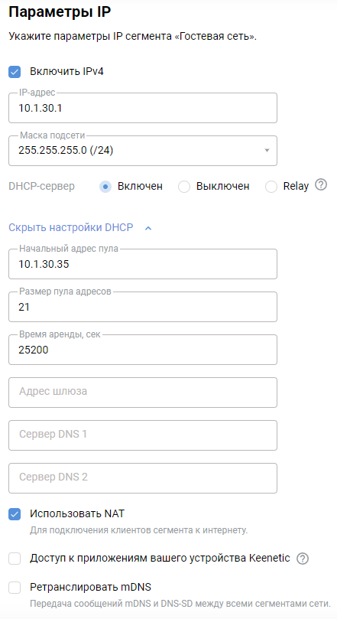Select the Время аренды, сек field
The width and height of the screenshot is (337, 619).
[143, 350]
